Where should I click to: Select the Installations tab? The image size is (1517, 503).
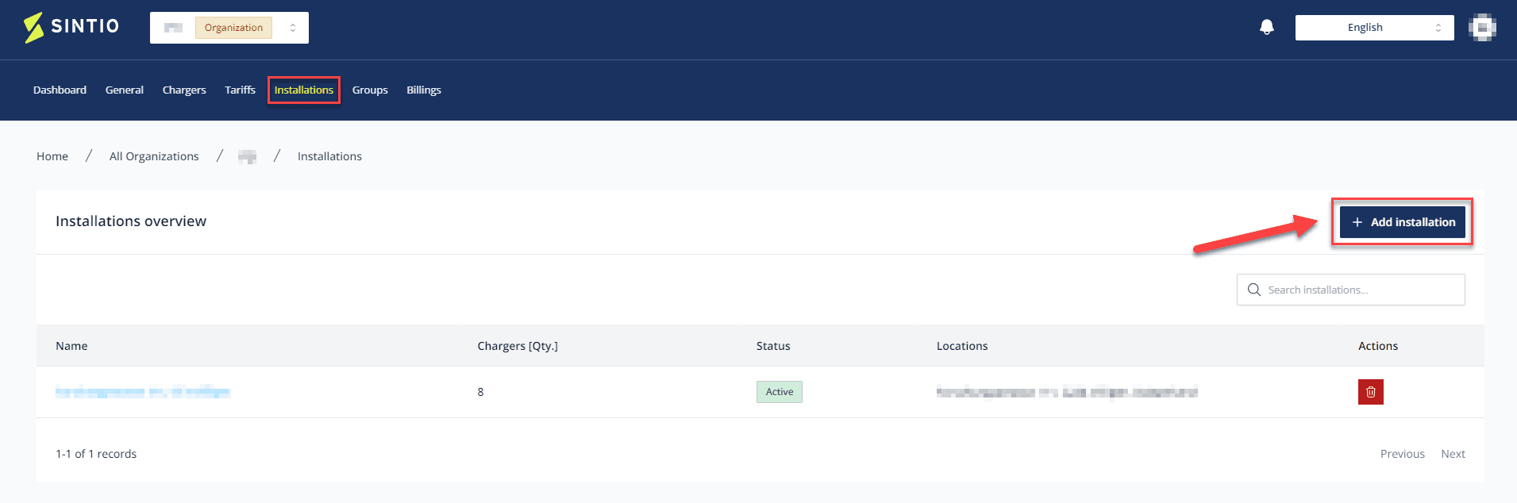(x=304, y=90)
